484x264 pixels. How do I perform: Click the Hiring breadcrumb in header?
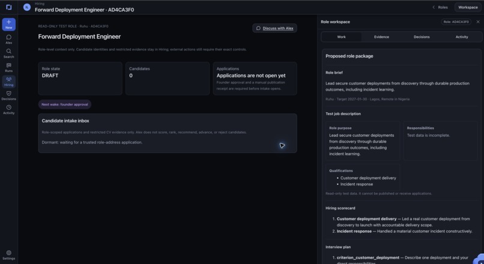40,4
